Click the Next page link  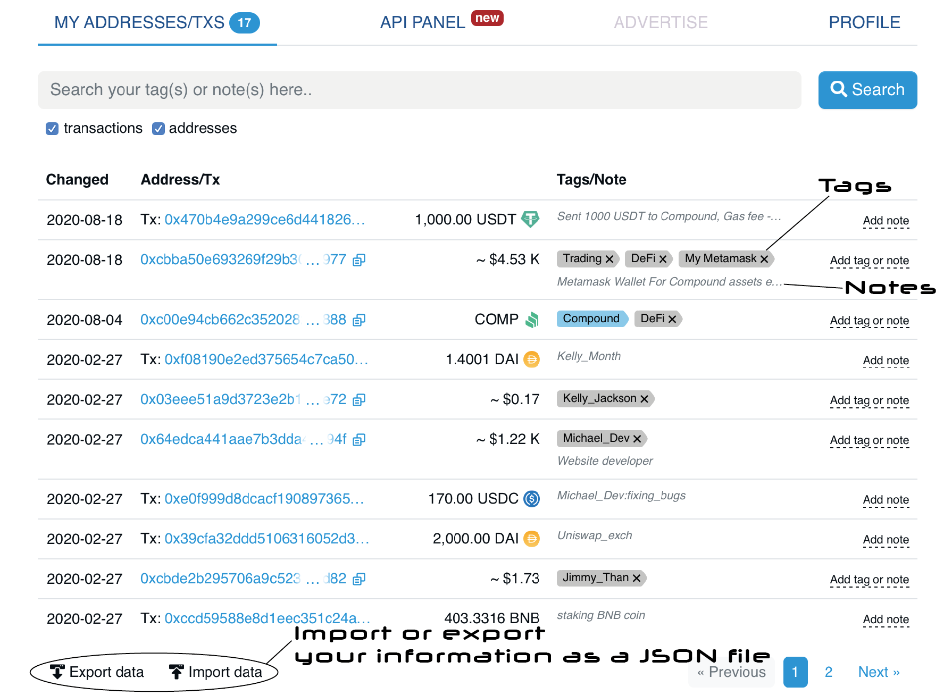click(878, 672)
